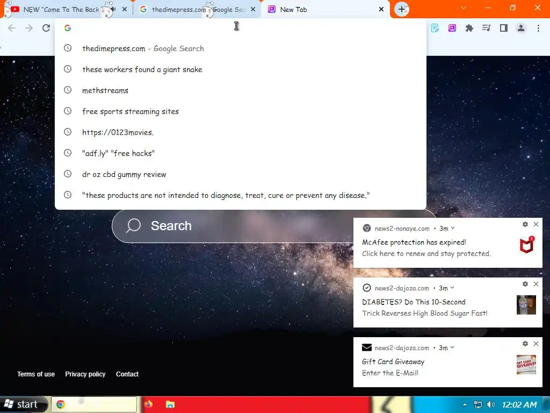
Task: Open the Privacy policy link
Action: click(x=85, y=374)
